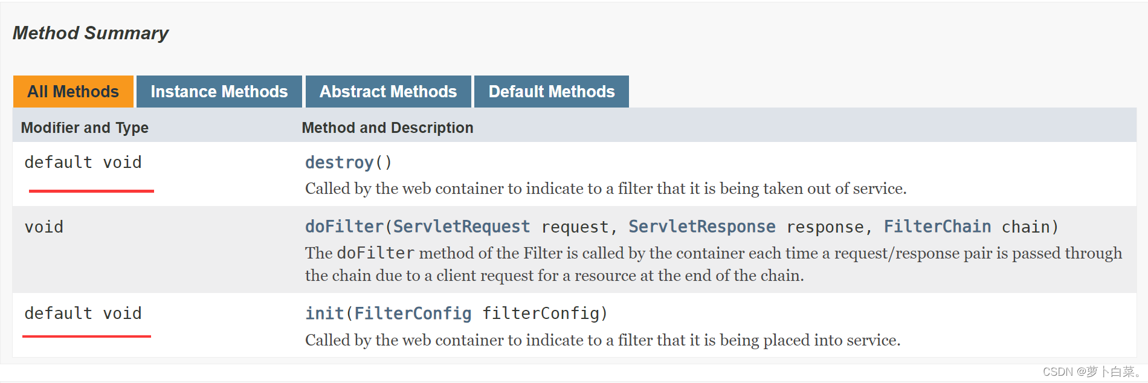Go to the FilterChain type link
The width and height of the screenshot is (1148, 383).
937,227
